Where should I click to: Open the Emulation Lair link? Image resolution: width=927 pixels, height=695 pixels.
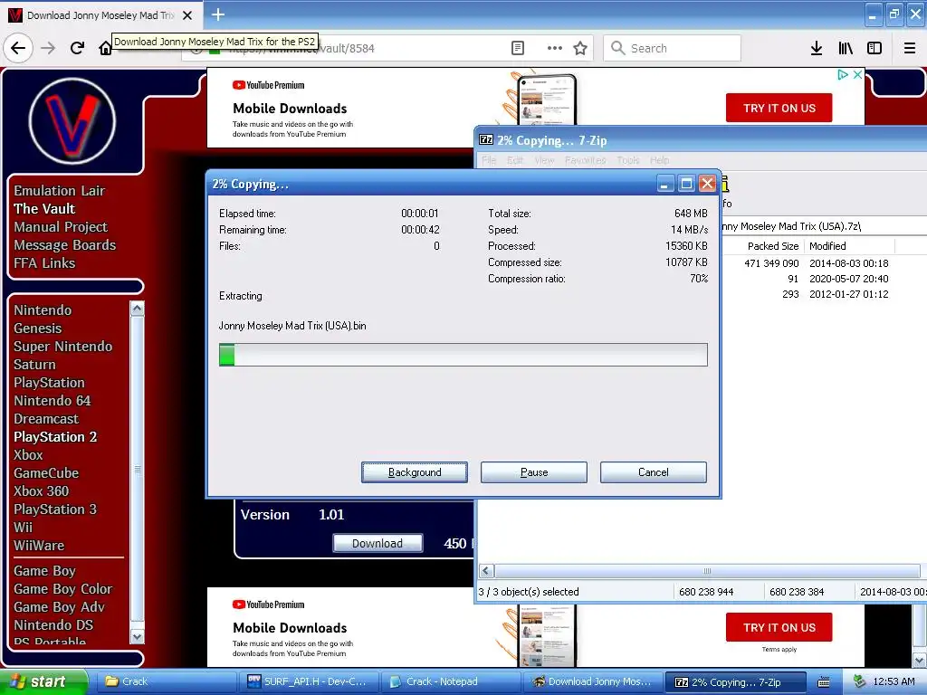click(x=59, y=191)
